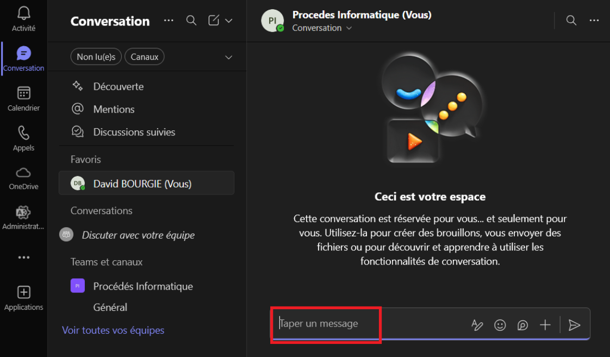Viewport: 610px width, 357px height.
Task: Toggle the Canaux filter chip
Action: pos(144,57)
